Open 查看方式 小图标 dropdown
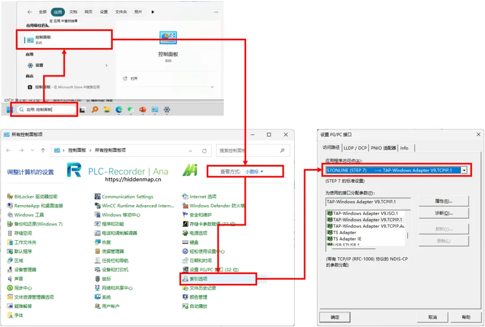485x327 pixels. click(254, 172)
